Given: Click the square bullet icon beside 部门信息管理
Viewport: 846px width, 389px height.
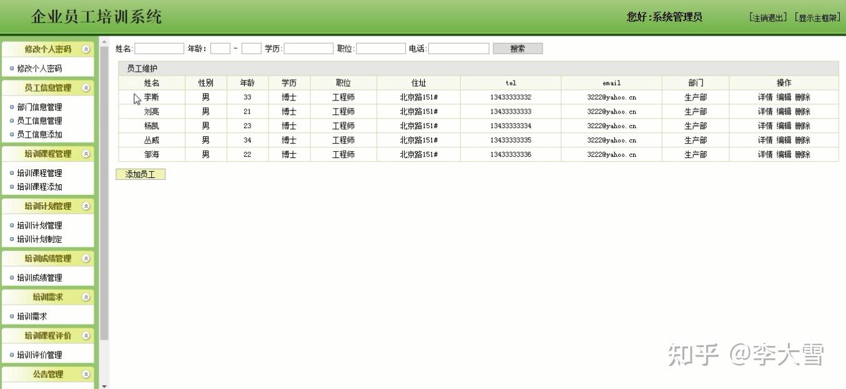Looking at the screenshot, I should [x=11, y=107].
